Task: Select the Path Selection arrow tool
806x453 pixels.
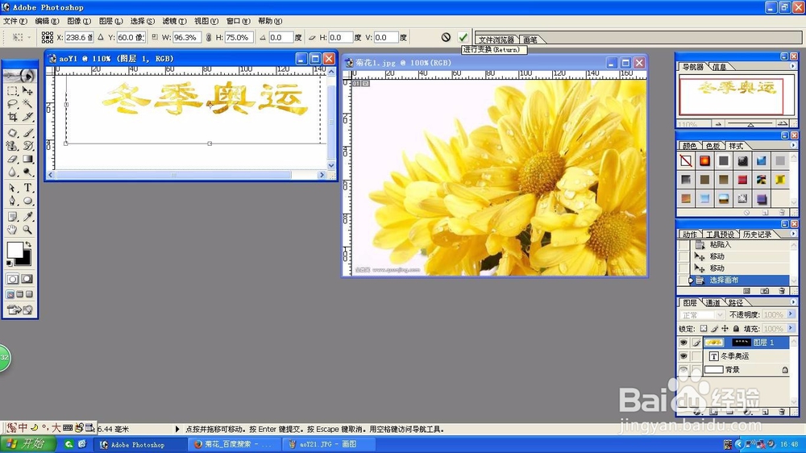Action: coord(13,188)
